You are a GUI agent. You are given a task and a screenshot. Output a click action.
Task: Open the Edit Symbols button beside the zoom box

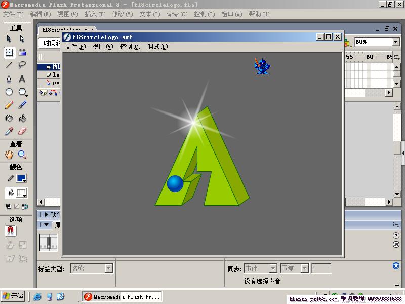(347, 43)
